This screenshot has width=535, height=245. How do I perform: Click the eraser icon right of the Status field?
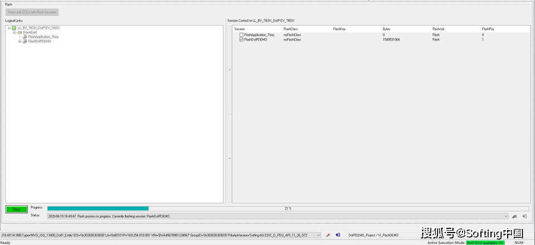coord(515,216)
